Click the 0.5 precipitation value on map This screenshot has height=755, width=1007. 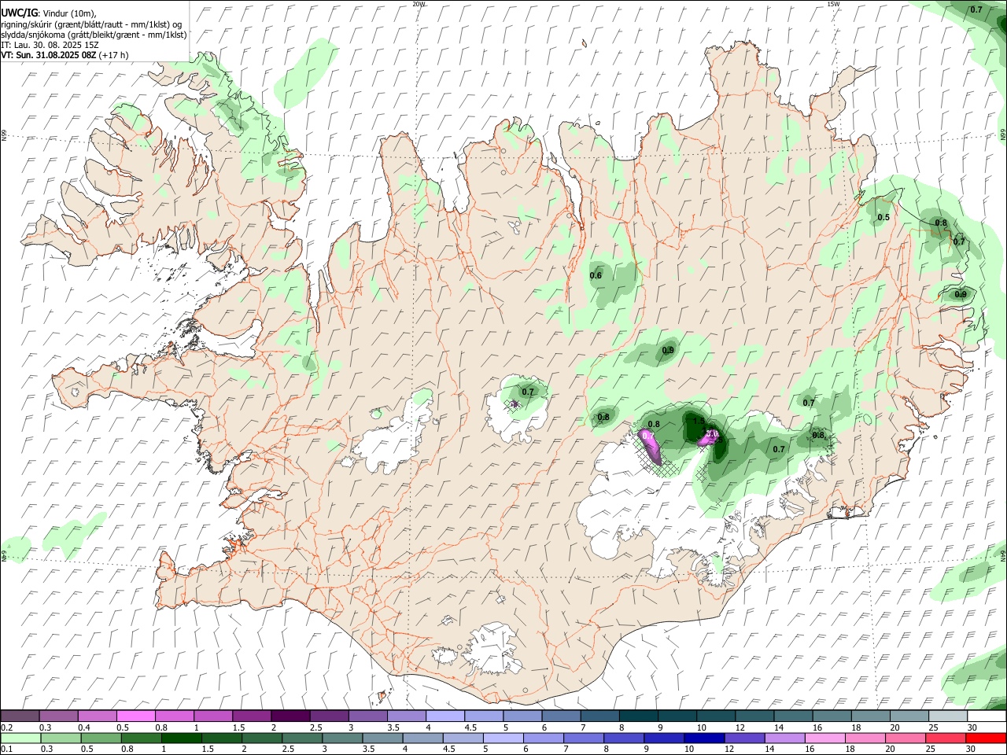(883, 218)
